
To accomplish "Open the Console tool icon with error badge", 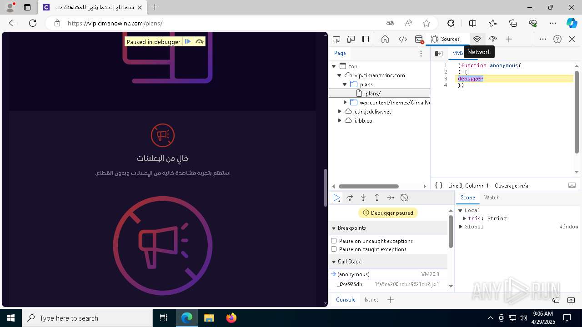I will click(x=419, y=39).
